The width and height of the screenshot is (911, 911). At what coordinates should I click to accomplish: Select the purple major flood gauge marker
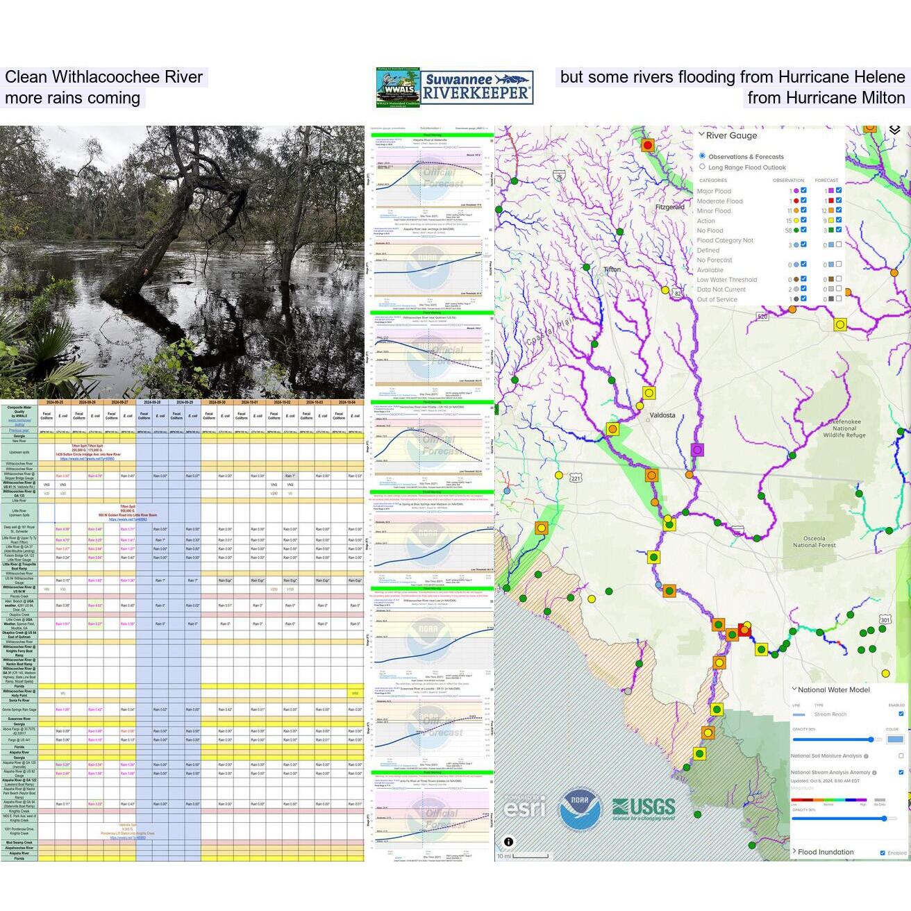point(697,450)
